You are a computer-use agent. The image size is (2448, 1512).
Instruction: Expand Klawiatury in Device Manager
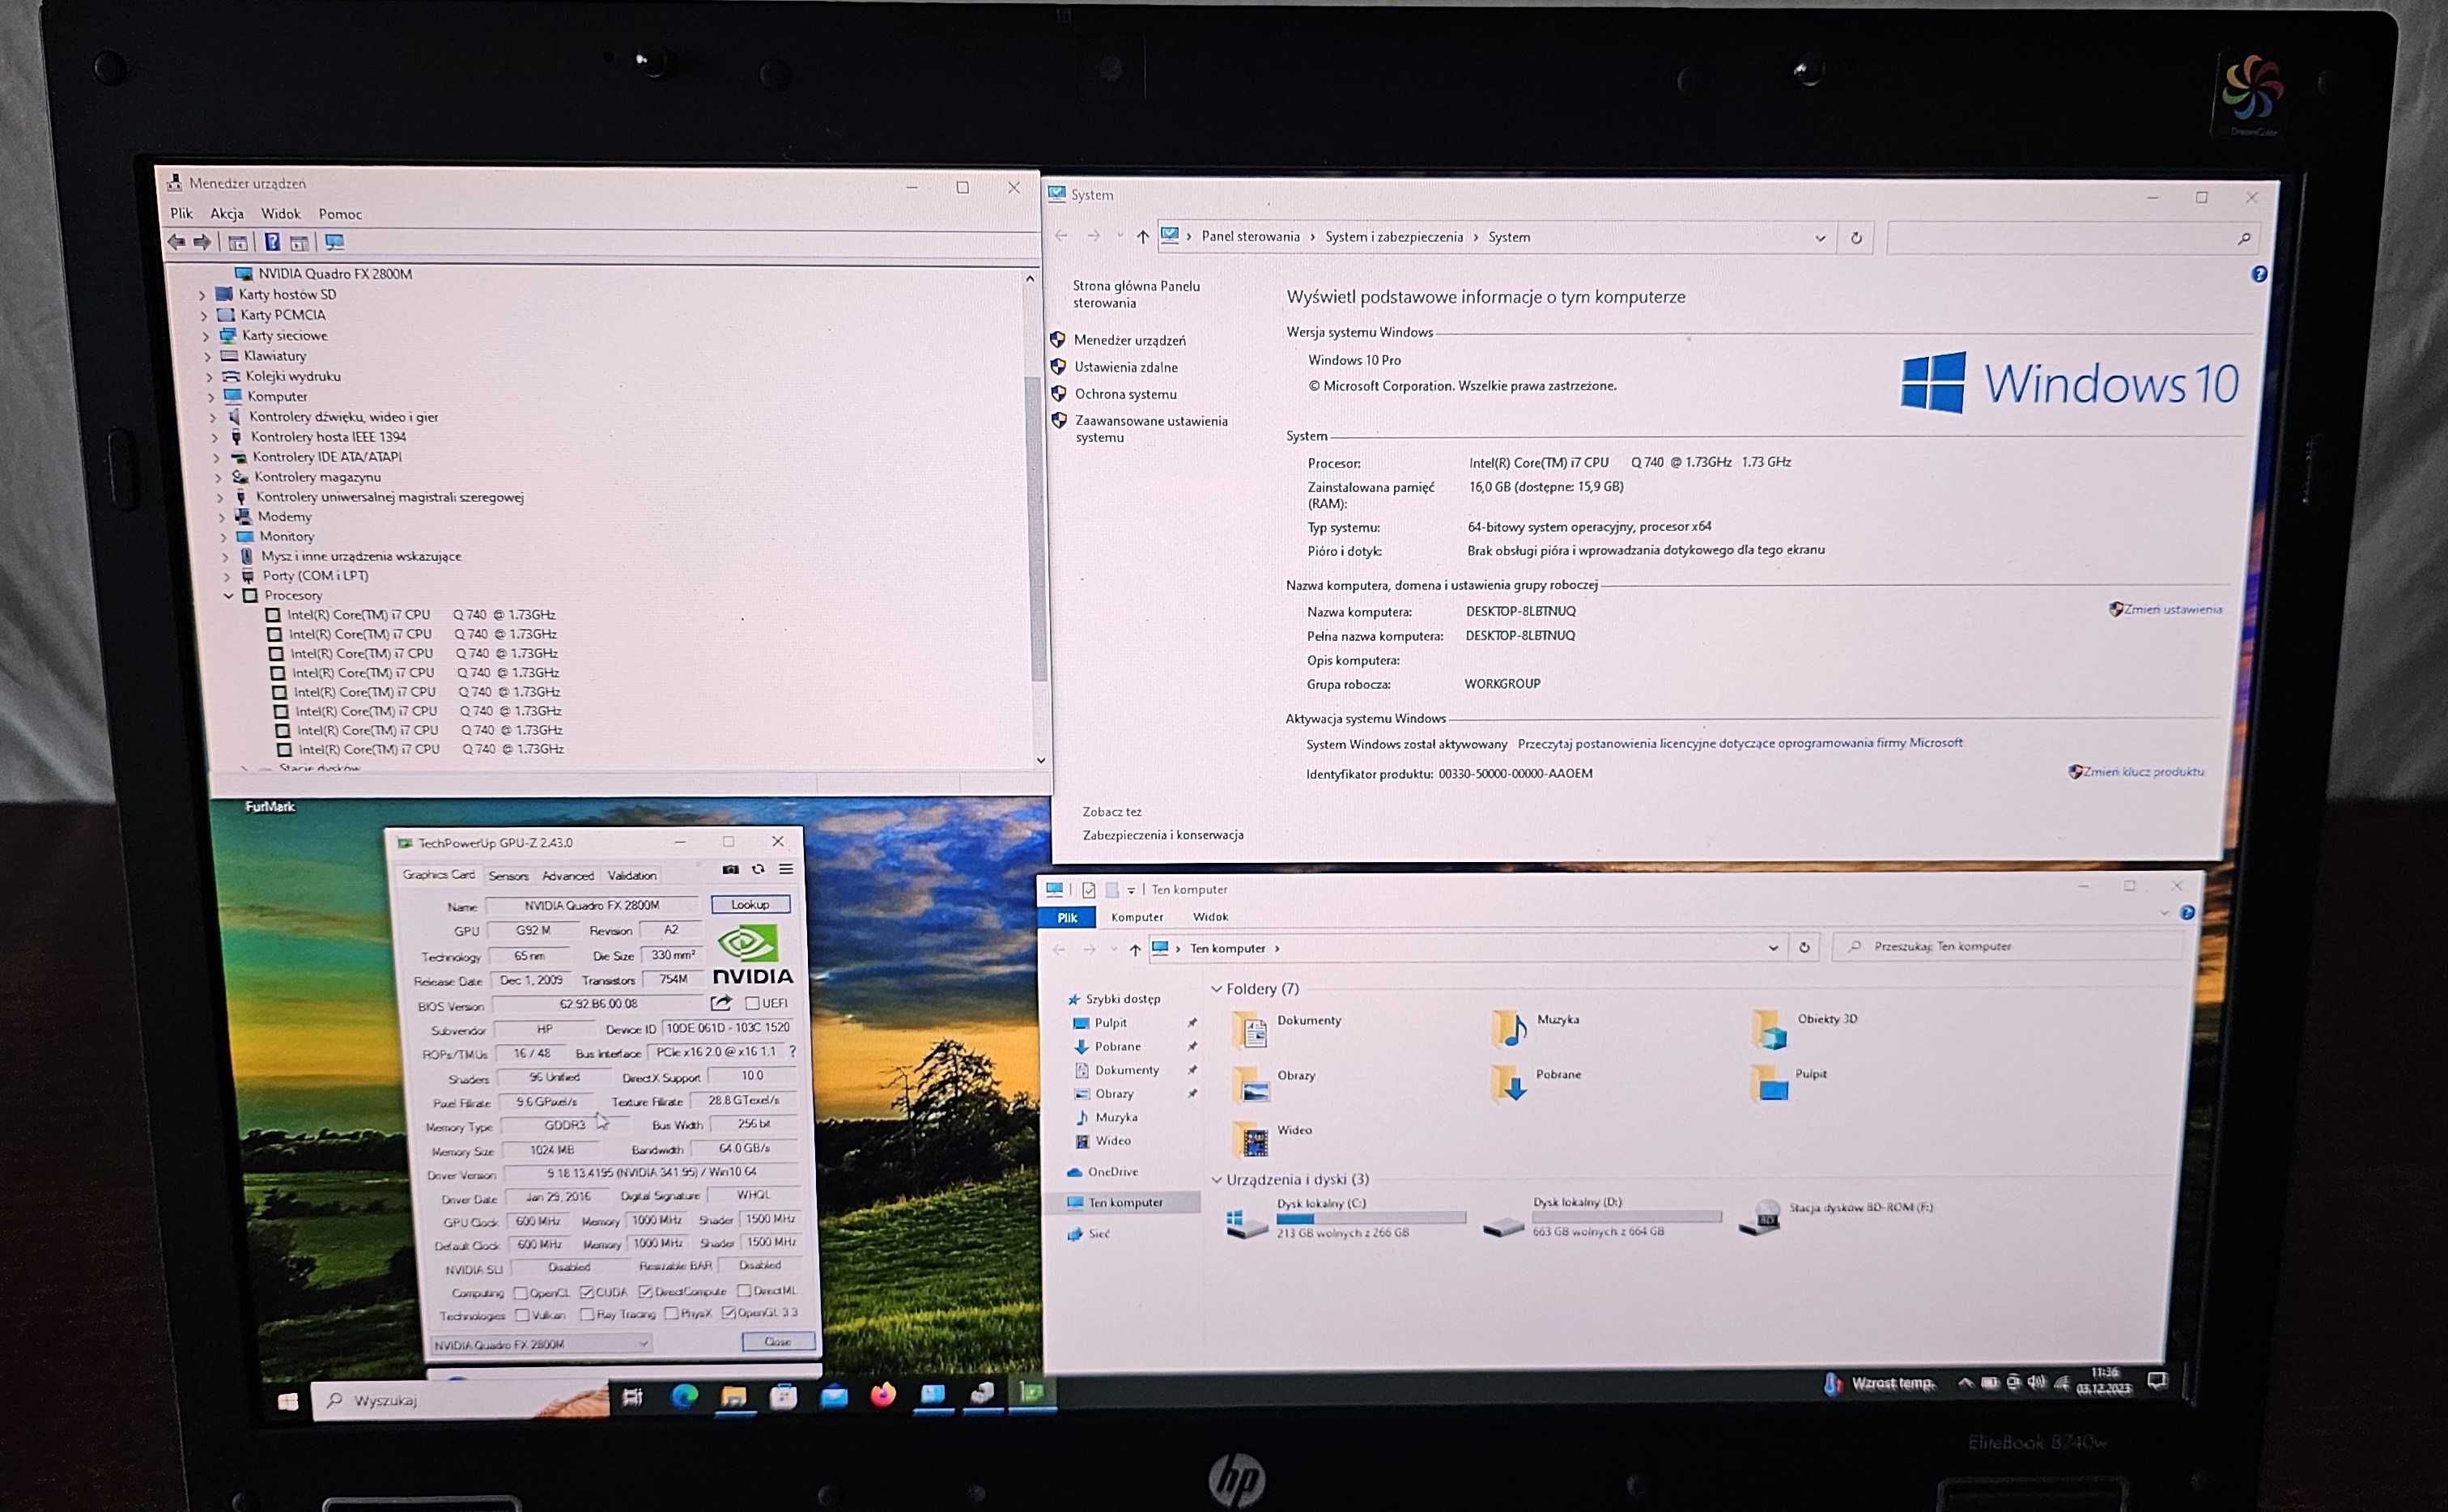[x=208, y=356]
